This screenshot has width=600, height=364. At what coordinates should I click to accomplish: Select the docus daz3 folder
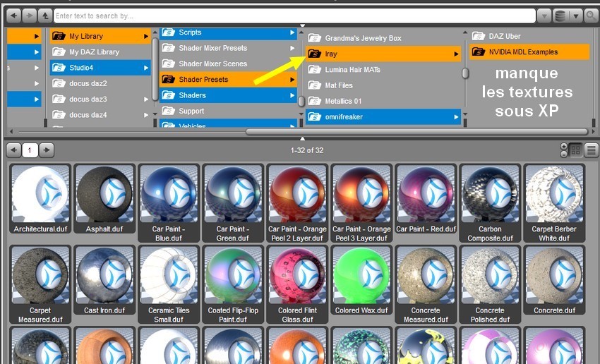(100, 99)
